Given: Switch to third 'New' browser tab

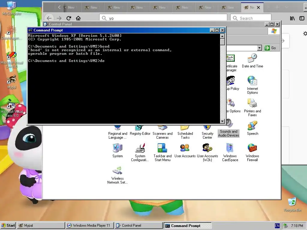Looking at the screenshot, I should click(115, 7).
